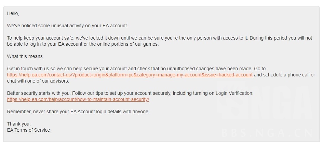Click "chat with one of our advisors" text

(x=38, y=81)
